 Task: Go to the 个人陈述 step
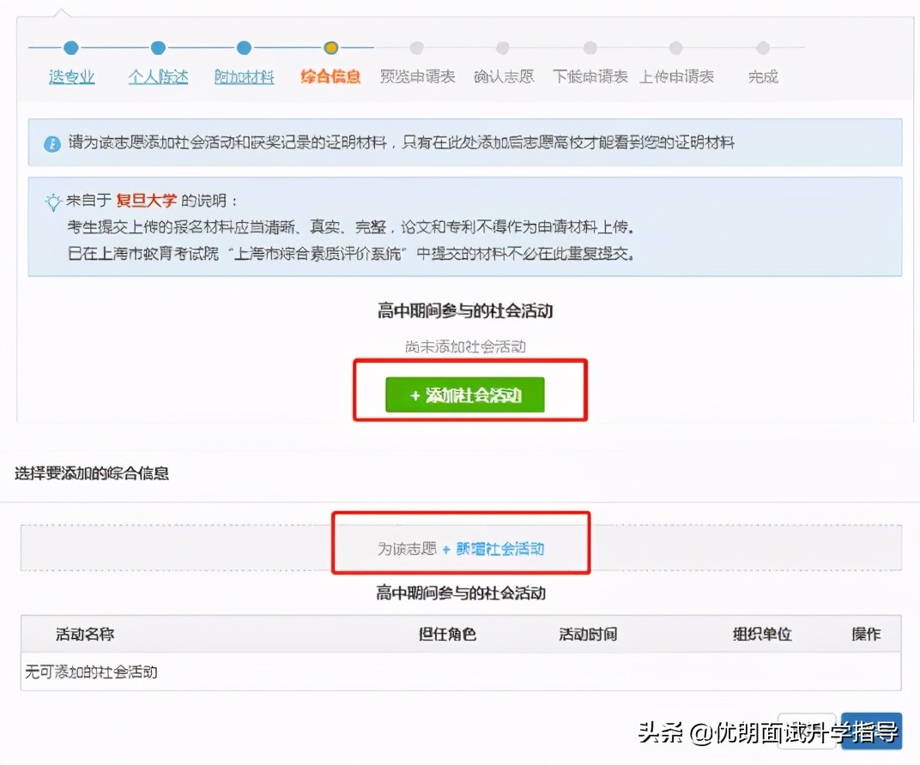point(158,76)
